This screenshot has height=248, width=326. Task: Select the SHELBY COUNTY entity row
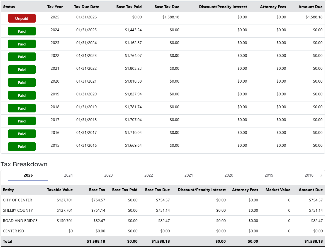click(x=18, y=210)
